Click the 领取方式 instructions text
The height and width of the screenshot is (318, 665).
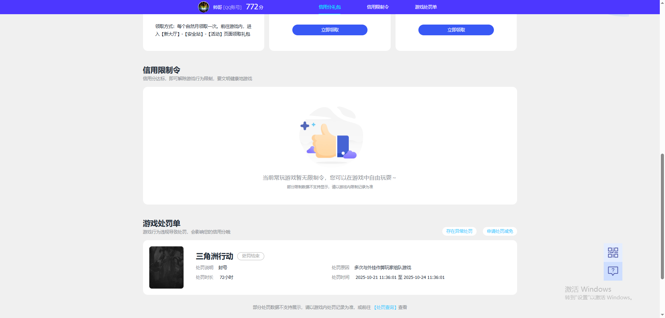[x=203, y=30]
